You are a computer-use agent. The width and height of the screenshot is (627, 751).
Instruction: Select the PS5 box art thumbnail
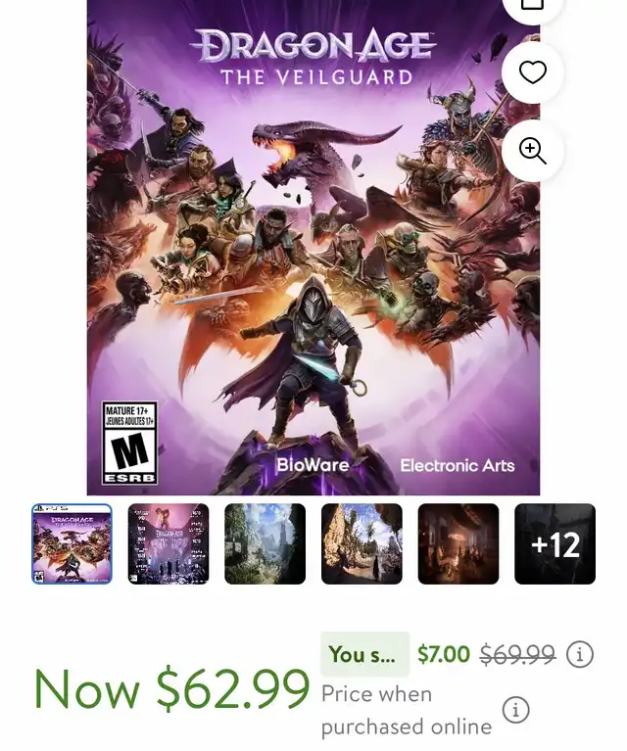click(72, 543)
